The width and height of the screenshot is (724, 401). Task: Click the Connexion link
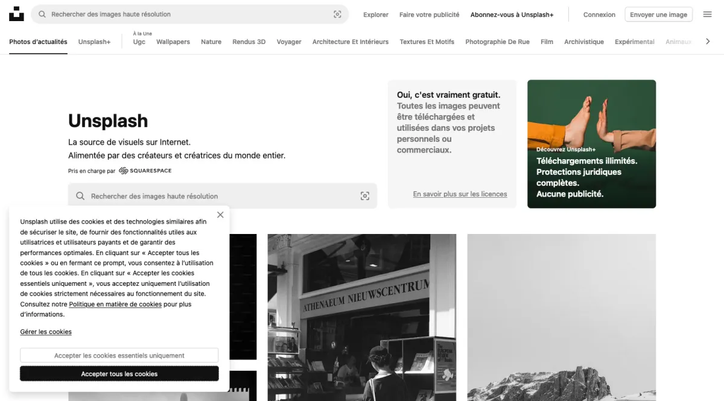pyautogui.click(x=599, y=14)
